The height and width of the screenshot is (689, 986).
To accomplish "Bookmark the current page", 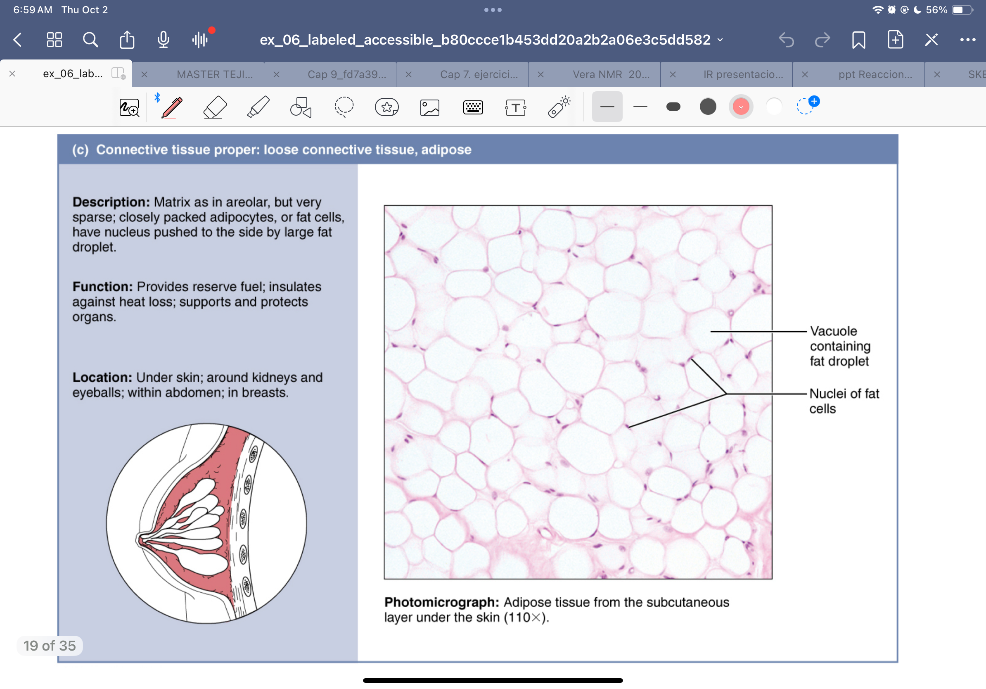I will [x=858, y=40].
